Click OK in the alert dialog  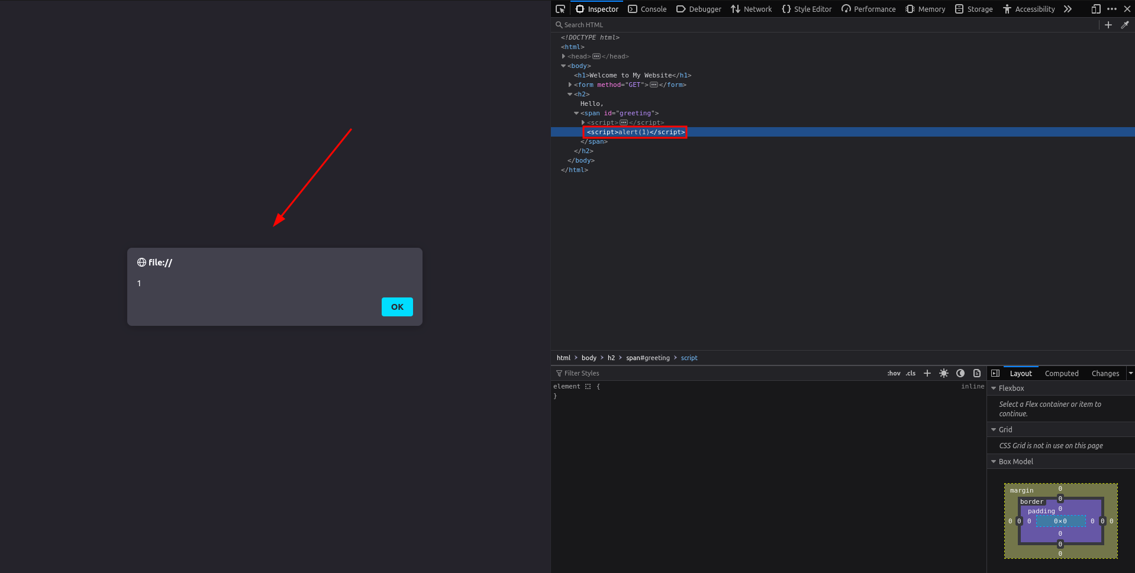pyautogui.click(x=396, y=307)
